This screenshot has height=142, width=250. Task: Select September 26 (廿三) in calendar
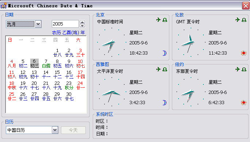[23, 96]
